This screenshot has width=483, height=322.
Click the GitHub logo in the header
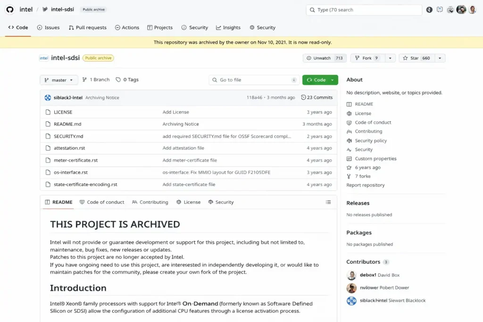coord(9,9)
